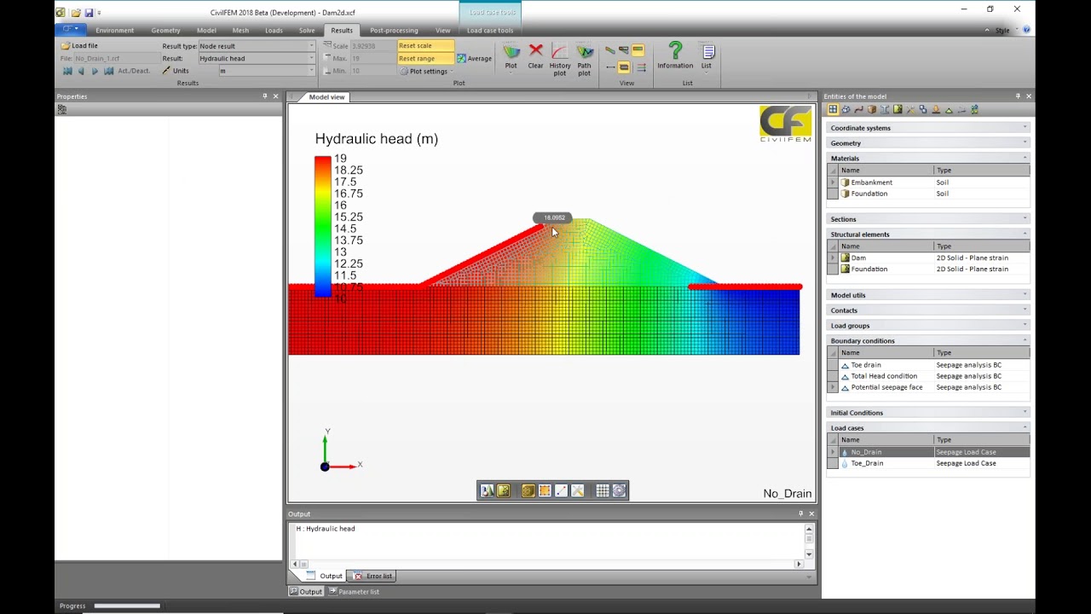Jump to first result step
1091x614 pixels.
click(x=67, y=71)
